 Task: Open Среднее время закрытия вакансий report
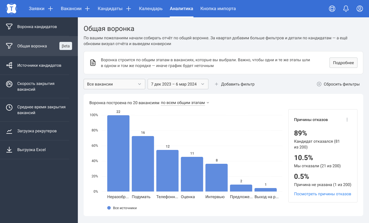tap(39, 110)
